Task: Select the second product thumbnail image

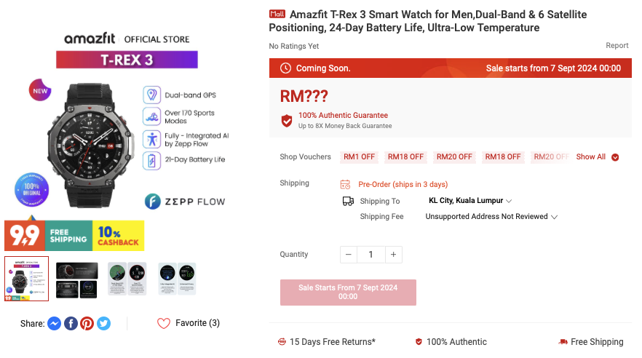Action: pos(77,280)
